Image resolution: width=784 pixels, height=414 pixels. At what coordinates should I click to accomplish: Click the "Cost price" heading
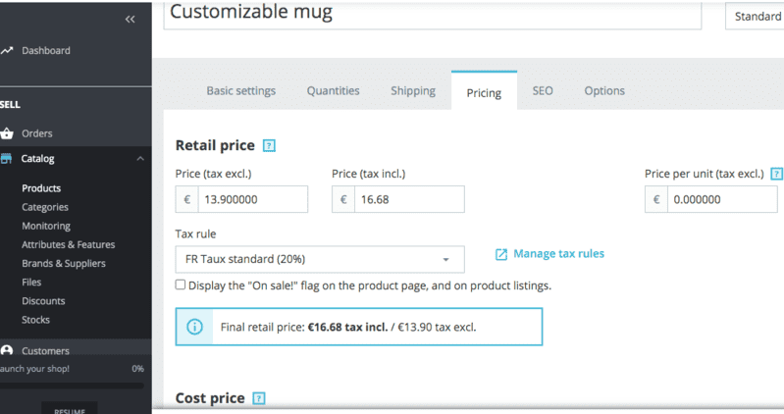tap(210, 398)
